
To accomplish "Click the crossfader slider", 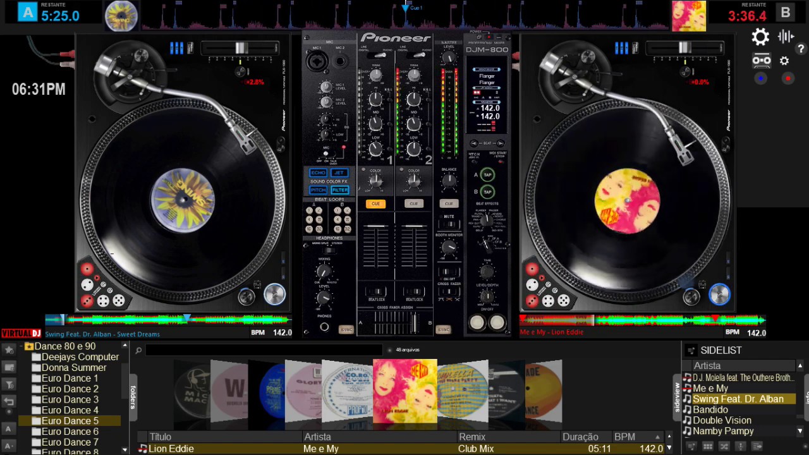I will [x=415, y=322].
